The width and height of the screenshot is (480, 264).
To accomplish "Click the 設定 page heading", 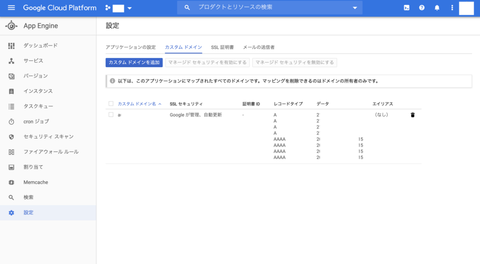I will tap(113, 26).
